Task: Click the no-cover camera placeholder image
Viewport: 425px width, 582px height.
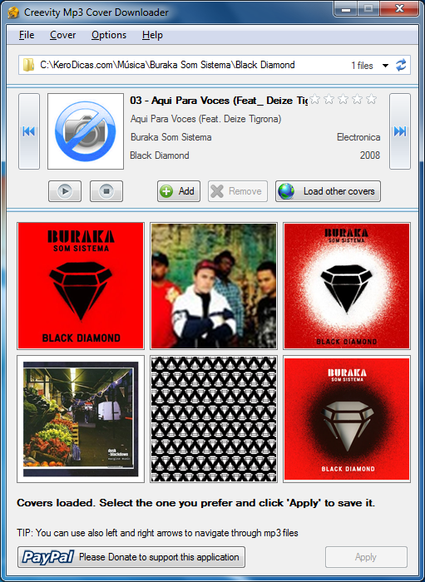Action: tap(86, 131)
